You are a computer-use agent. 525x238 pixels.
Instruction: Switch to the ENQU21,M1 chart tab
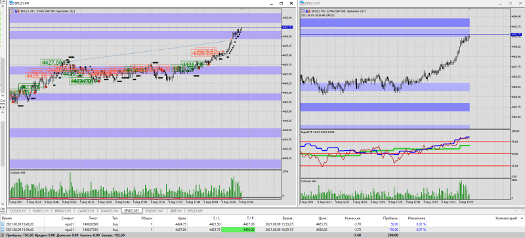point(154,211)
